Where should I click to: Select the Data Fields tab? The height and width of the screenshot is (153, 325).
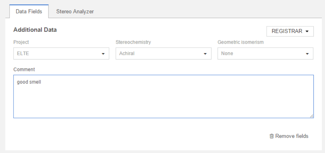point(29,12)
